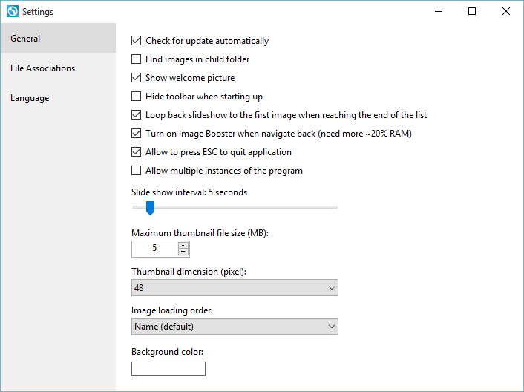Maximize the Settings window
This screenshot has width=524, height=392.
(472, 11)
